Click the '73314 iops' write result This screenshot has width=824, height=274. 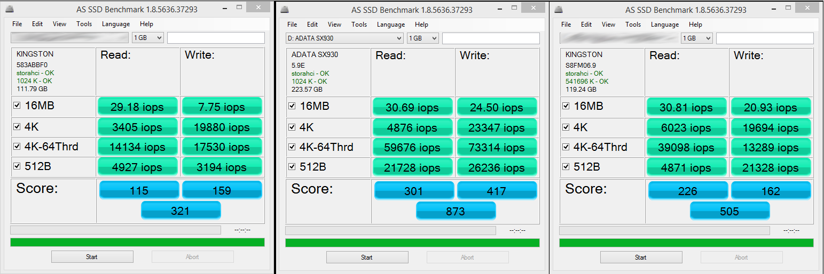[497, 147]
